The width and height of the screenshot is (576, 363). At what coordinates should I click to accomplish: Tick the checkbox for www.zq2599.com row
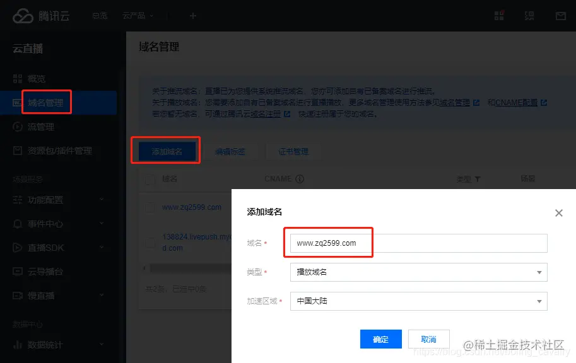[x=149, y=207]
